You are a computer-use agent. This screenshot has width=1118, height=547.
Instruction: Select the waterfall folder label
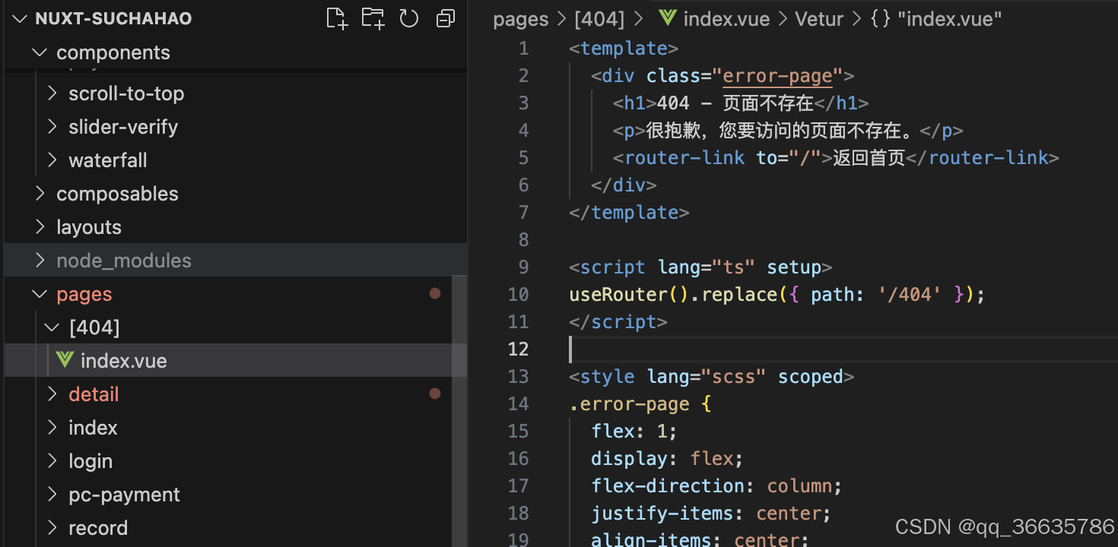(108, 160)
